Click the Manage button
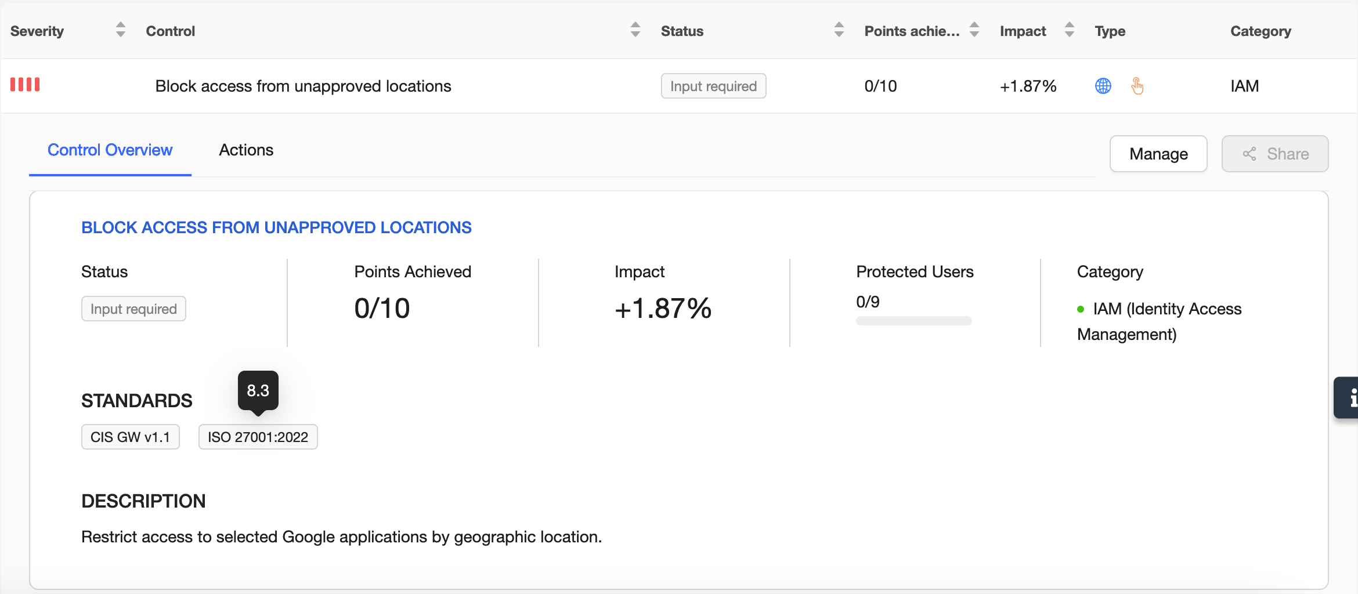Screen dimensions: 1358x594 (1158, 154)
